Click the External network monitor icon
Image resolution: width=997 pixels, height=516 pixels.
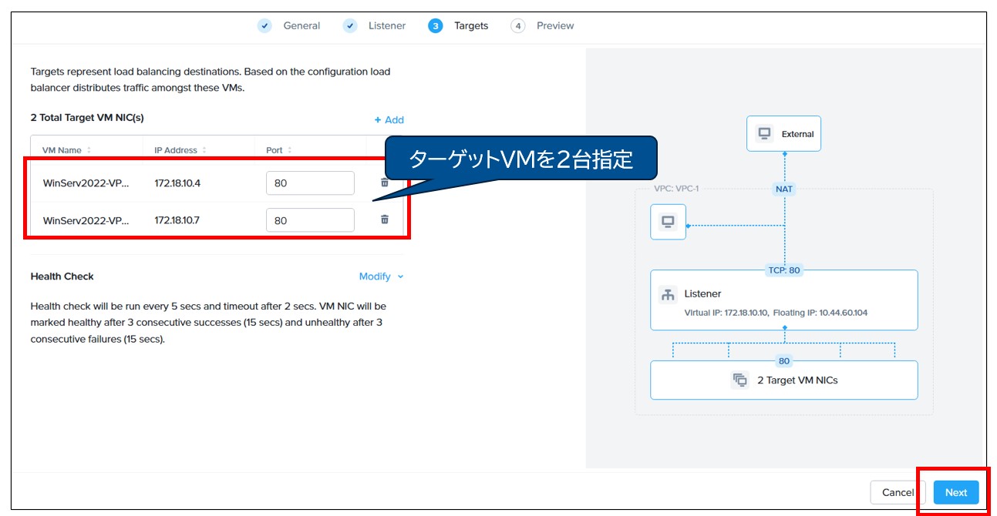click(764, 133)
